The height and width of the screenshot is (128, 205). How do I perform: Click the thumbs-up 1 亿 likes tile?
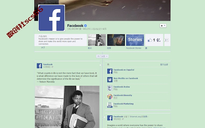[154, 40]
